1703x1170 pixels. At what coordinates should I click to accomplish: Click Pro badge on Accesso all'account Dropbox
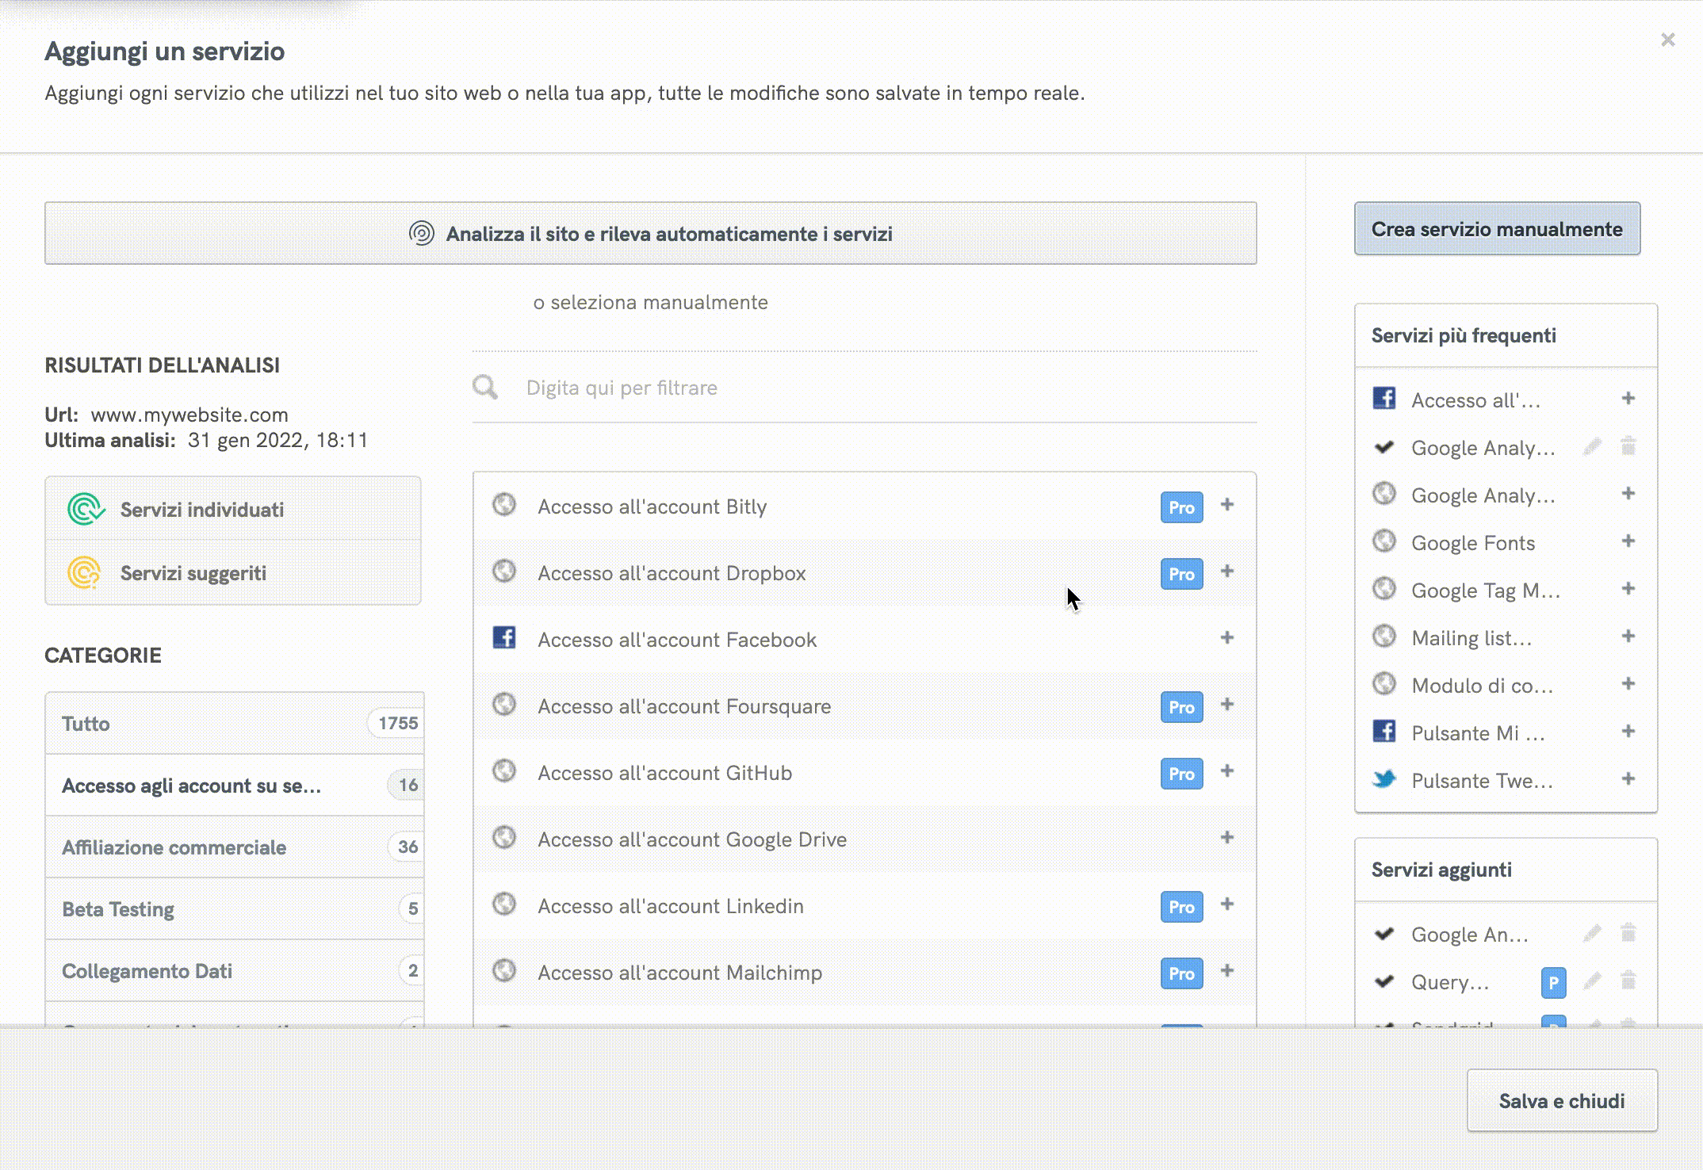click(1181, 573)
